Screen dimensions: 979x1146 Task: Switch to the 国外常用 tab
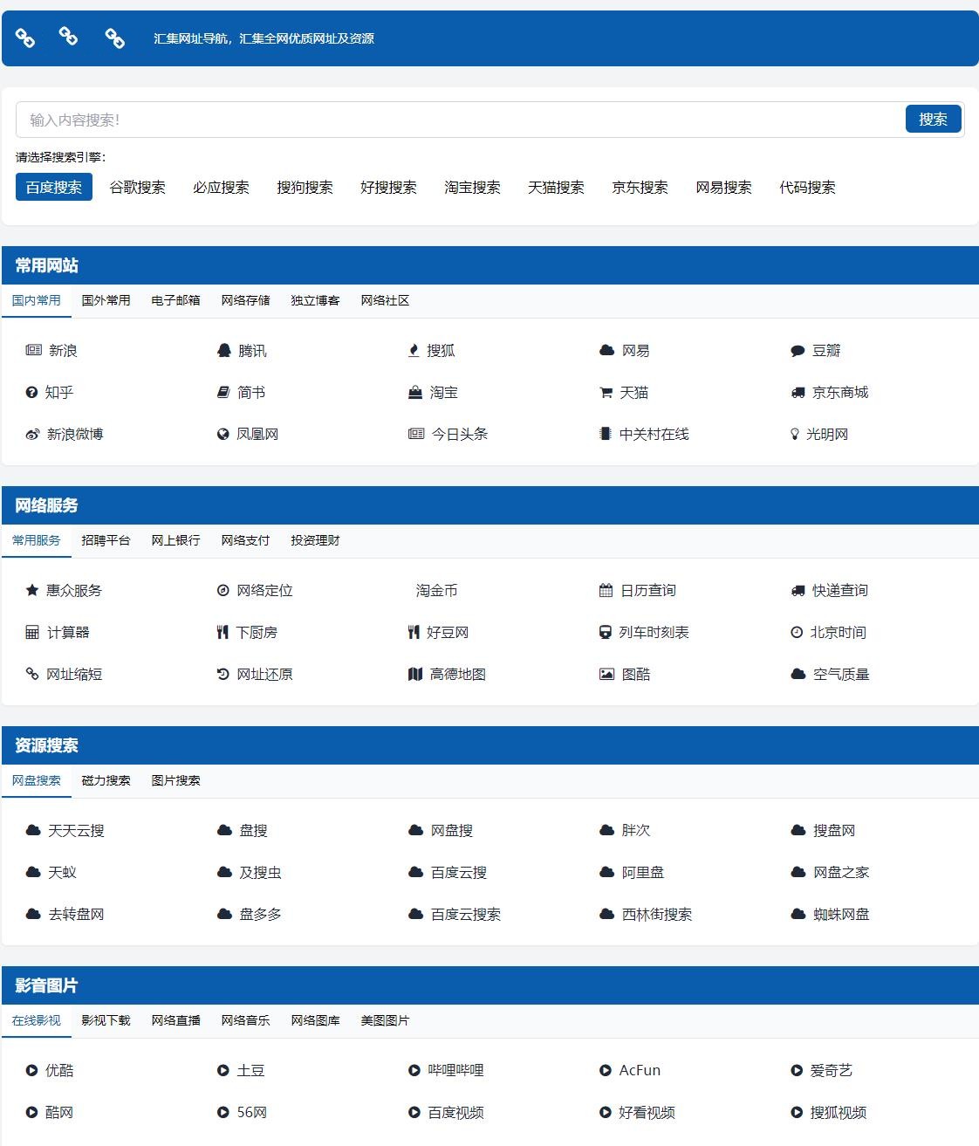[106, 300]
